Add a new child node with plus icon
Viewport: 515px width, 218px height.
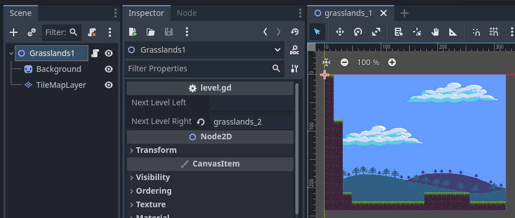(14, 32)
